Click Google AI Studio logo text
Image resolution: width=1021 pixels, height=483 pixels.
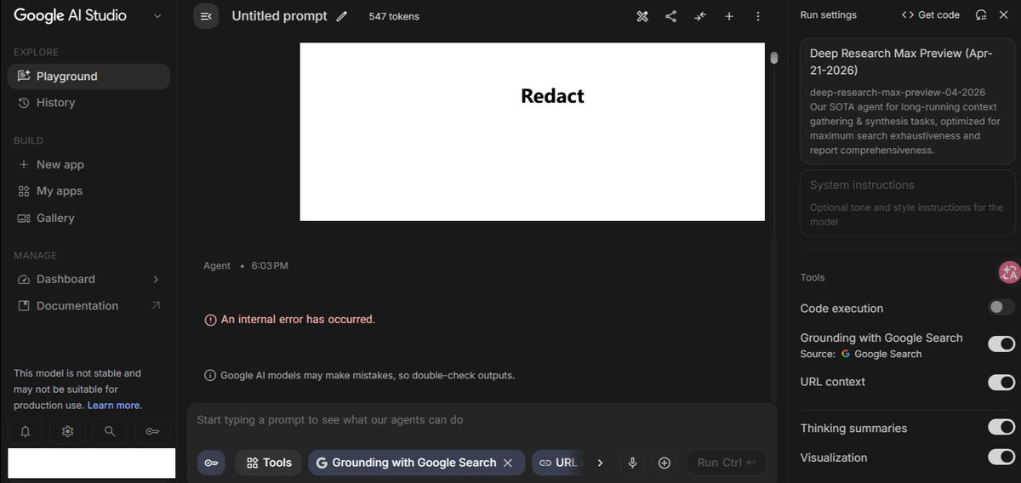pos(70,14)
